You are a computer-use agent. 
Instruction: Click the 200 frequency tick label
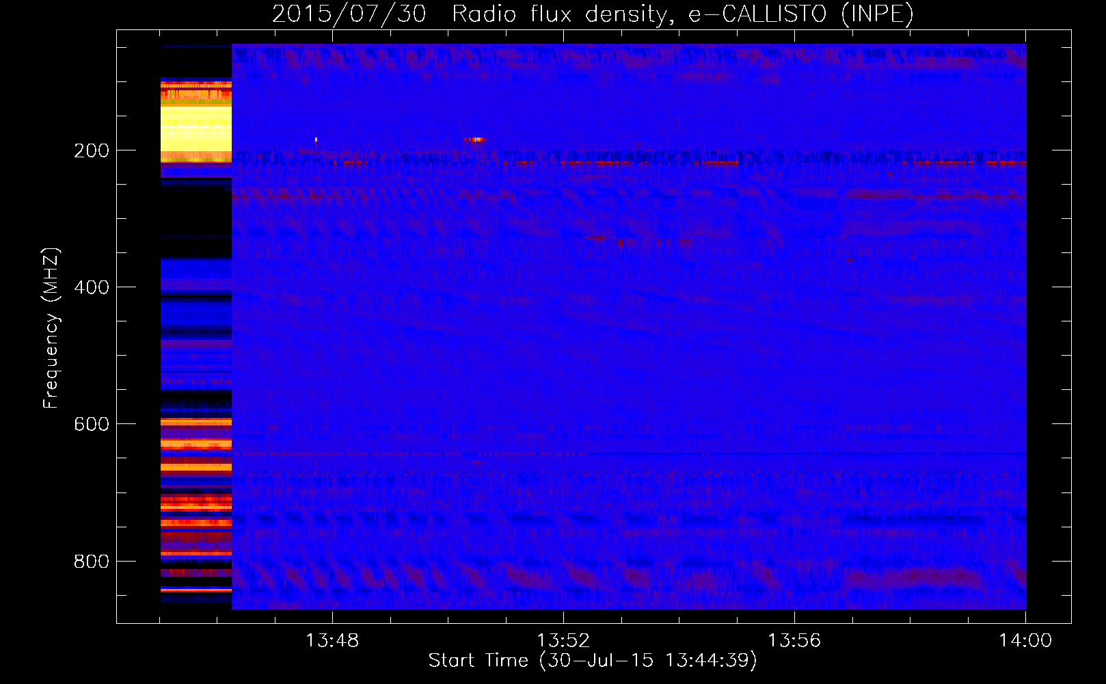tap(92, 150)
